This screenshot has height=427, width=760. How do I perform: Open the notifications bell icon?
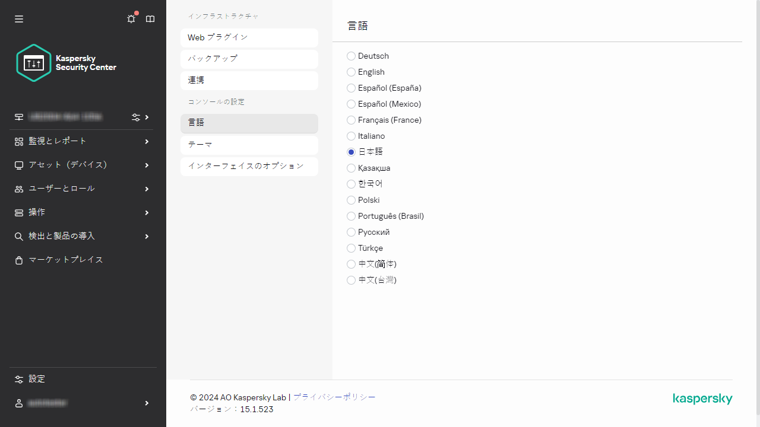tap(131, 18)
